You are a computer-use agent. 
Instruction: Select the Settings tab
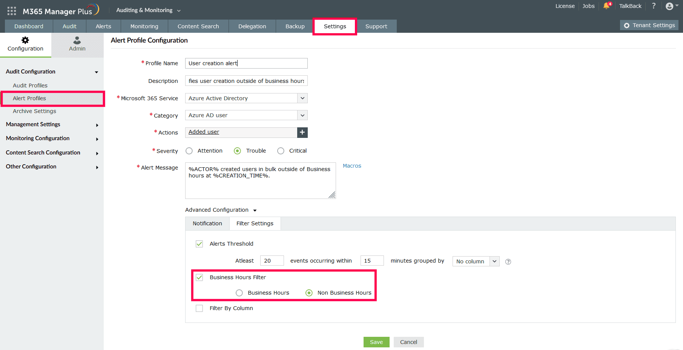[x=335, y=26]
